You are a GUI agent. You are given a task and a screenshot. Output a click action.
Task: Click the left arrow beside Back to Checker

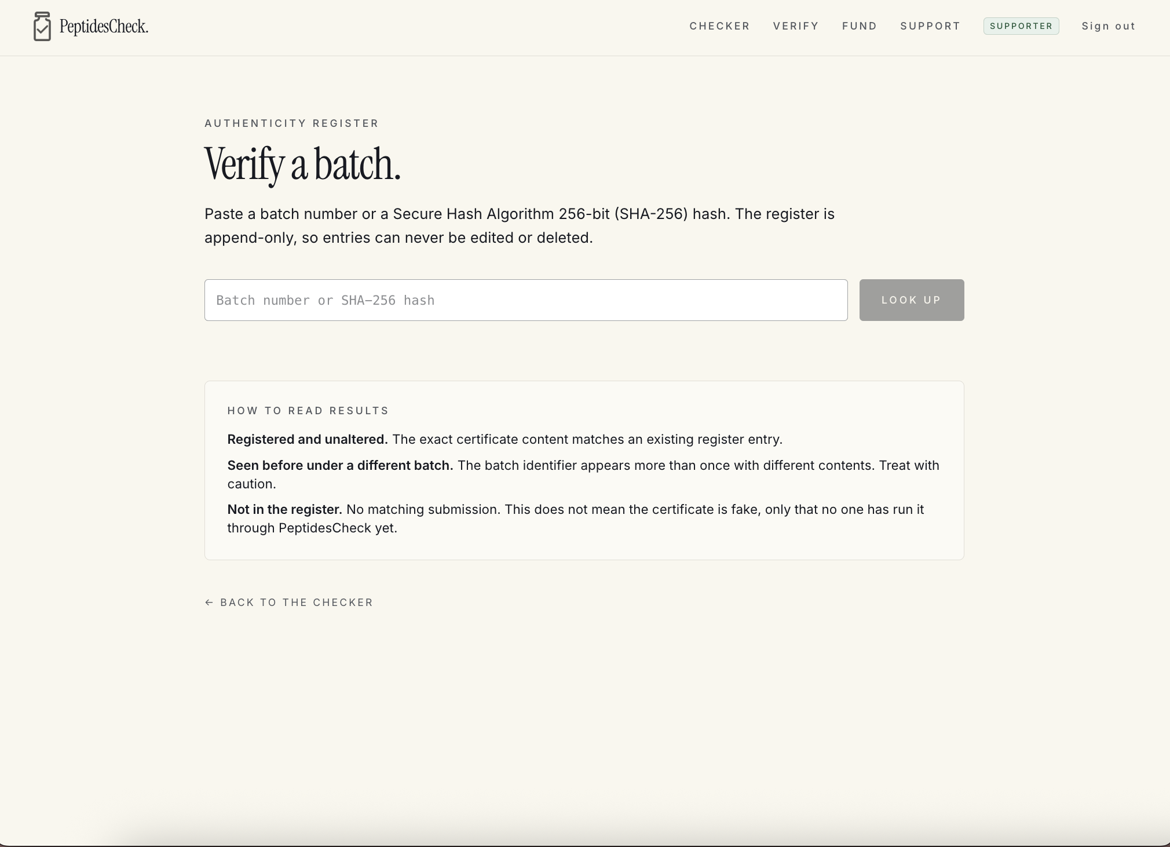209,603
